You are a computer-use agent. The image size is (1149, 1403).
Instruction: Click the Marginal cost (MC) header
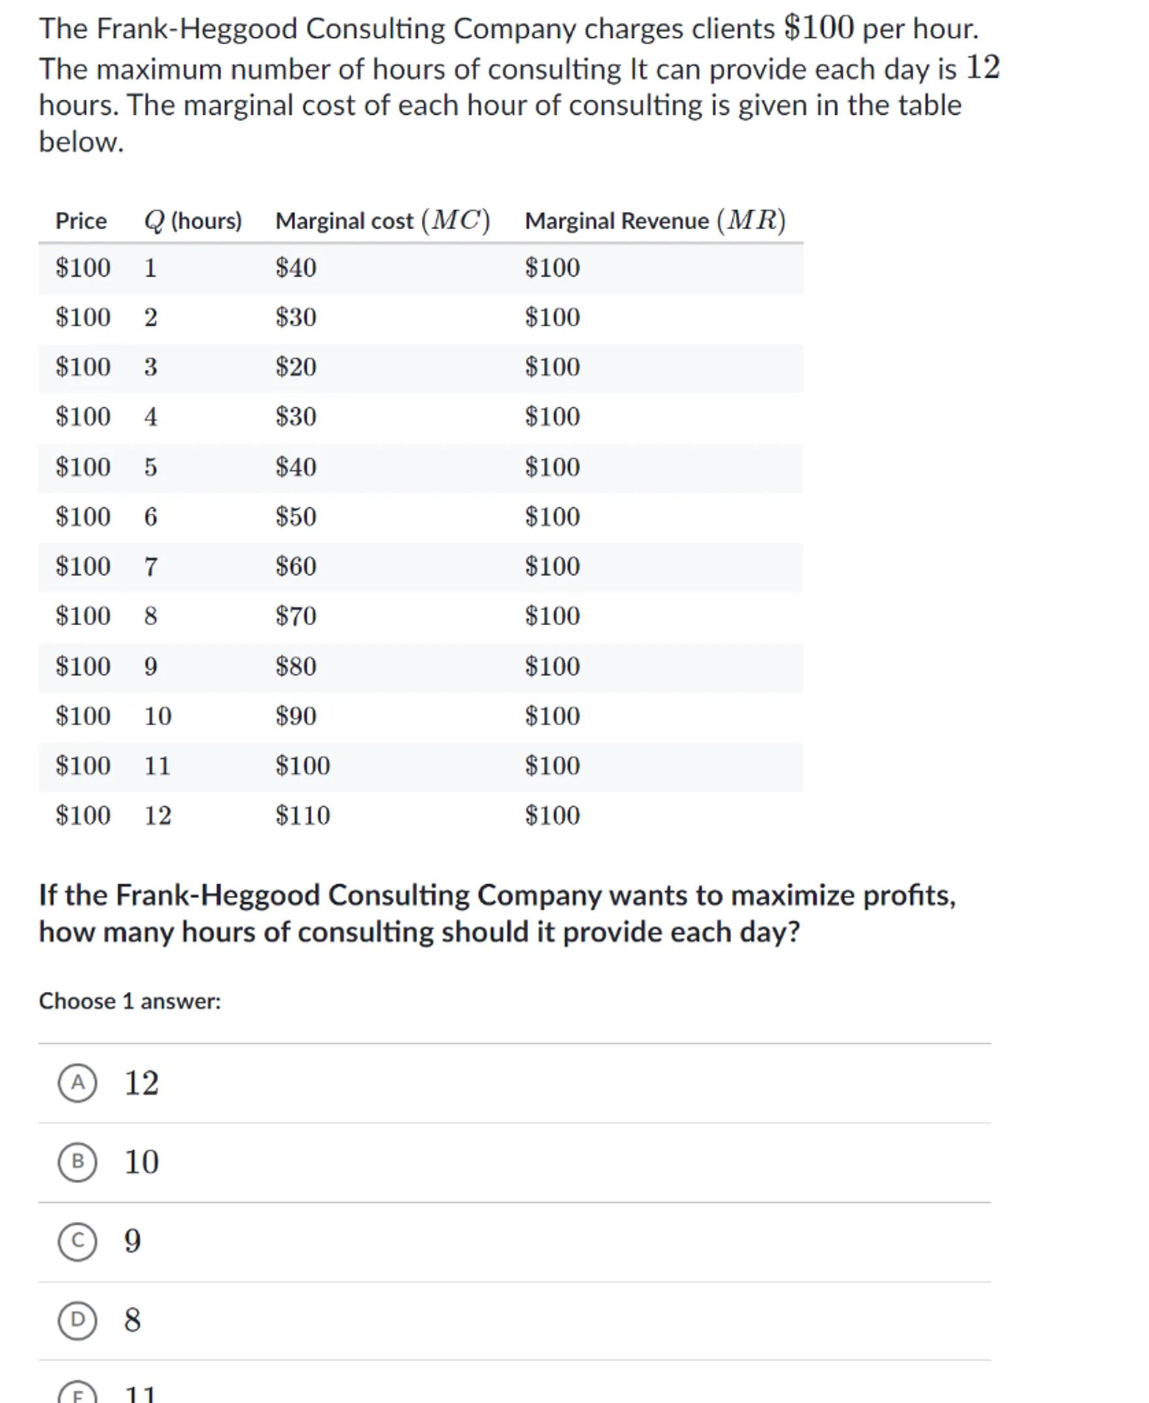coord(383,221)
